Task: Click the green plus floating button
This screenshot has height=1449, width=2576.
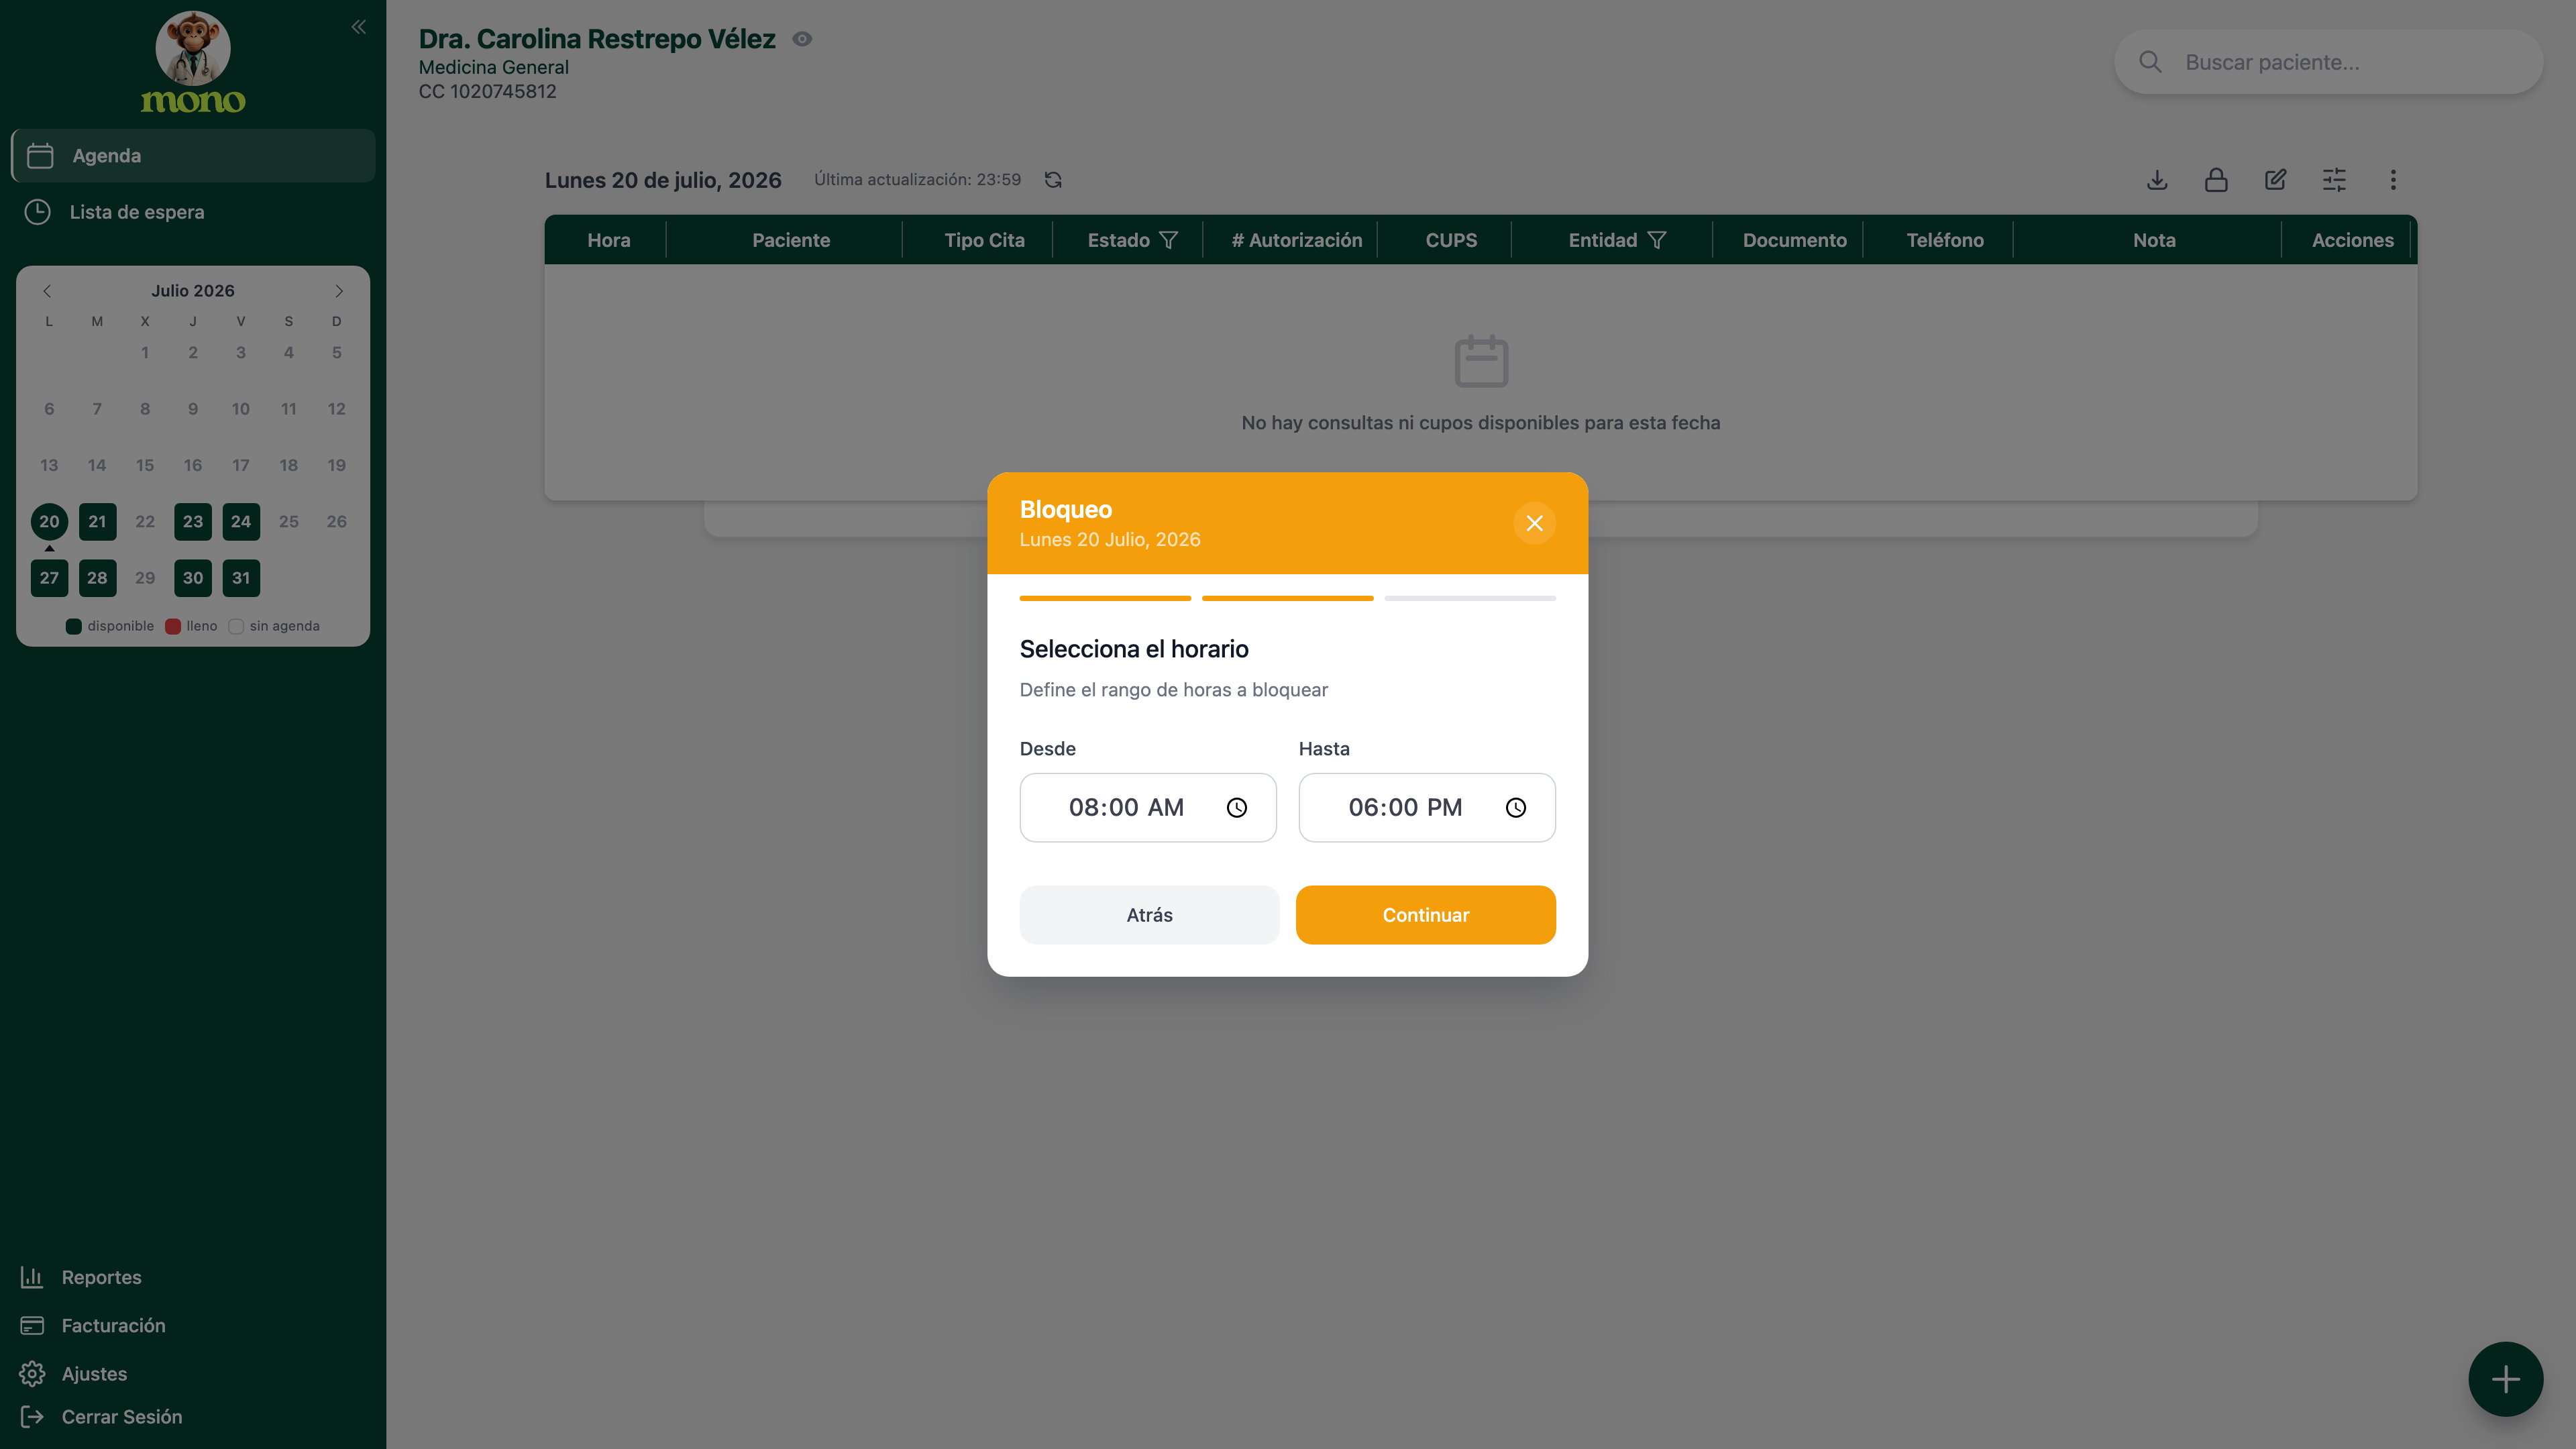Action: point(2505,1379)
